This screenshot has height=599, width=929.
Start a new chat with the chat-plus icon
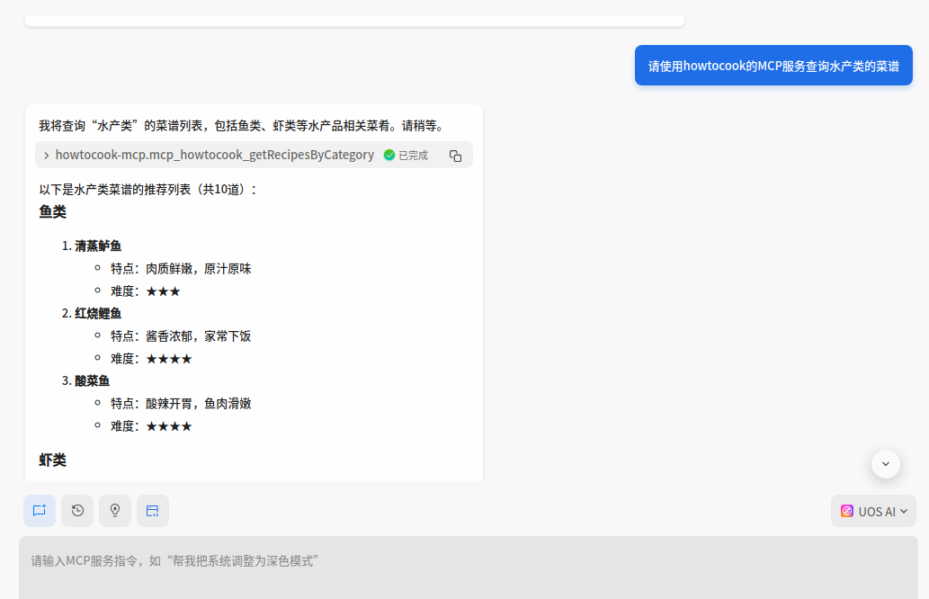40,511
